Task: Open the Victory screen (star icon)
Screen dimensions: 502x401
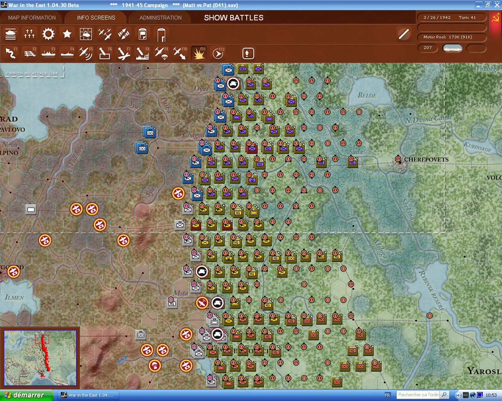Action: pos(67,34)
